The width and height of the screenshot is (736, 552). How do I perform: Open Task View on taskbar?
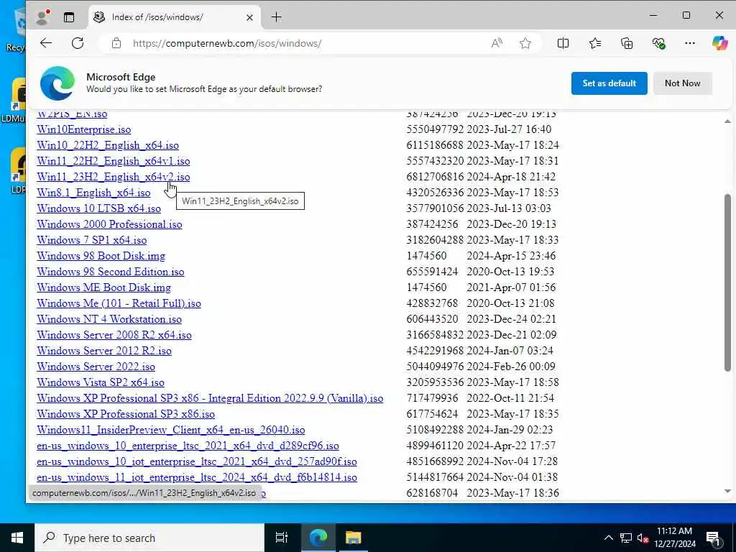(x=281, y=538)
